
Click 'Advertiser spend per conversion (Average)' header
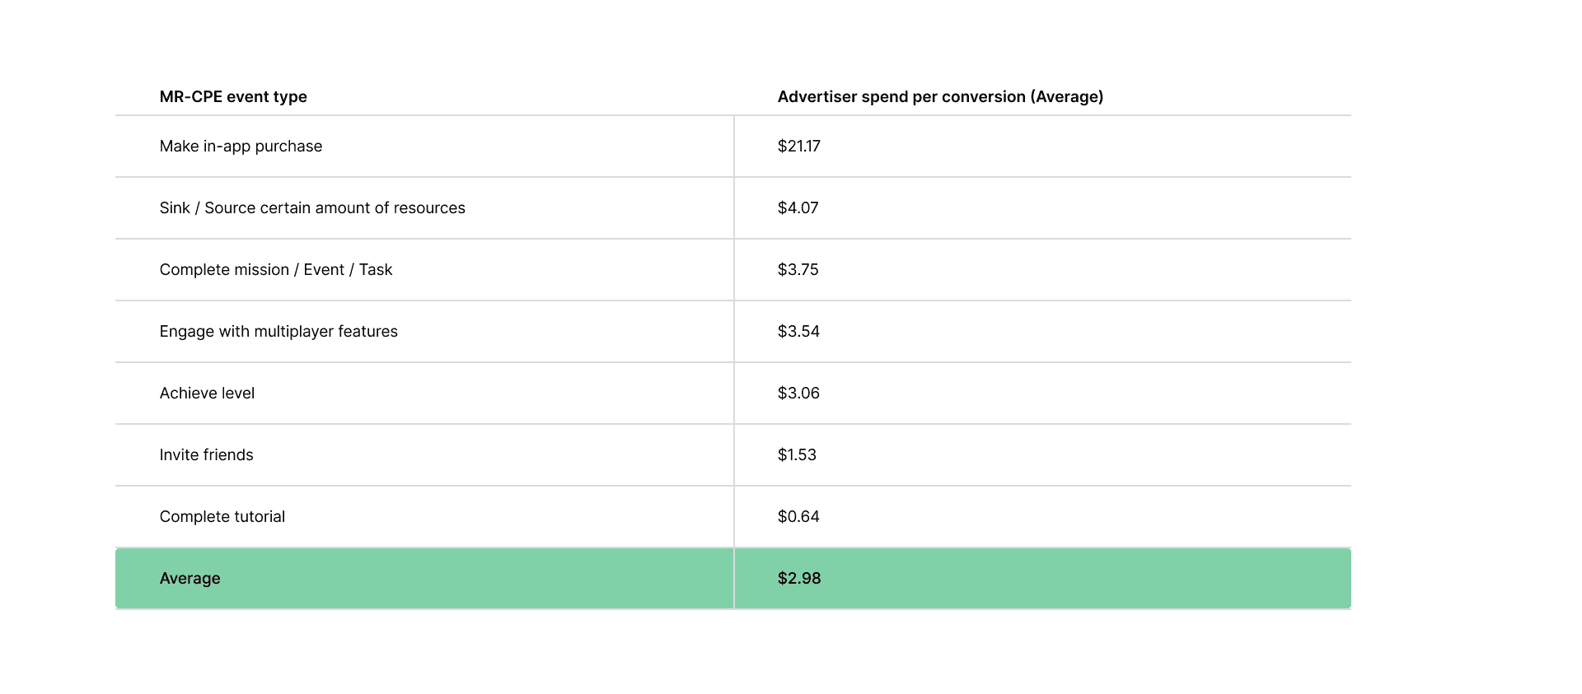pyautogui.click(x=940, y=96)
